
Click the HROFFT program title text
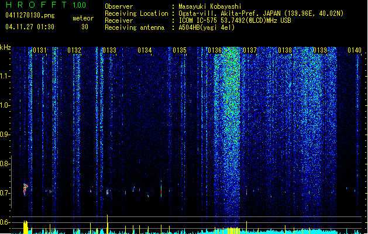click(x=36, y=5)
